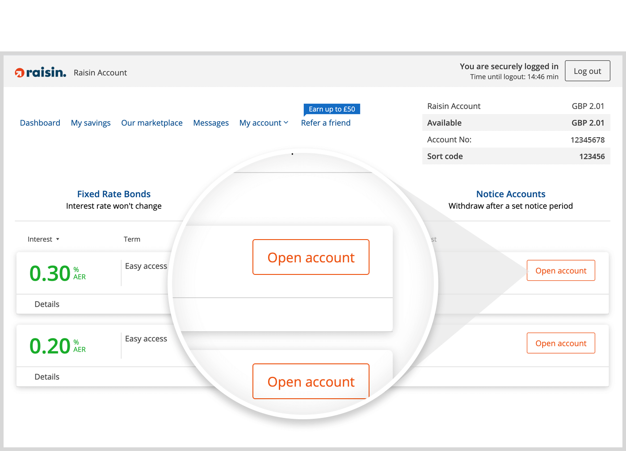This screenshot has width=626, height=451.
Task: Select the Account No: 12345678 row
Action: pos(516,139)
